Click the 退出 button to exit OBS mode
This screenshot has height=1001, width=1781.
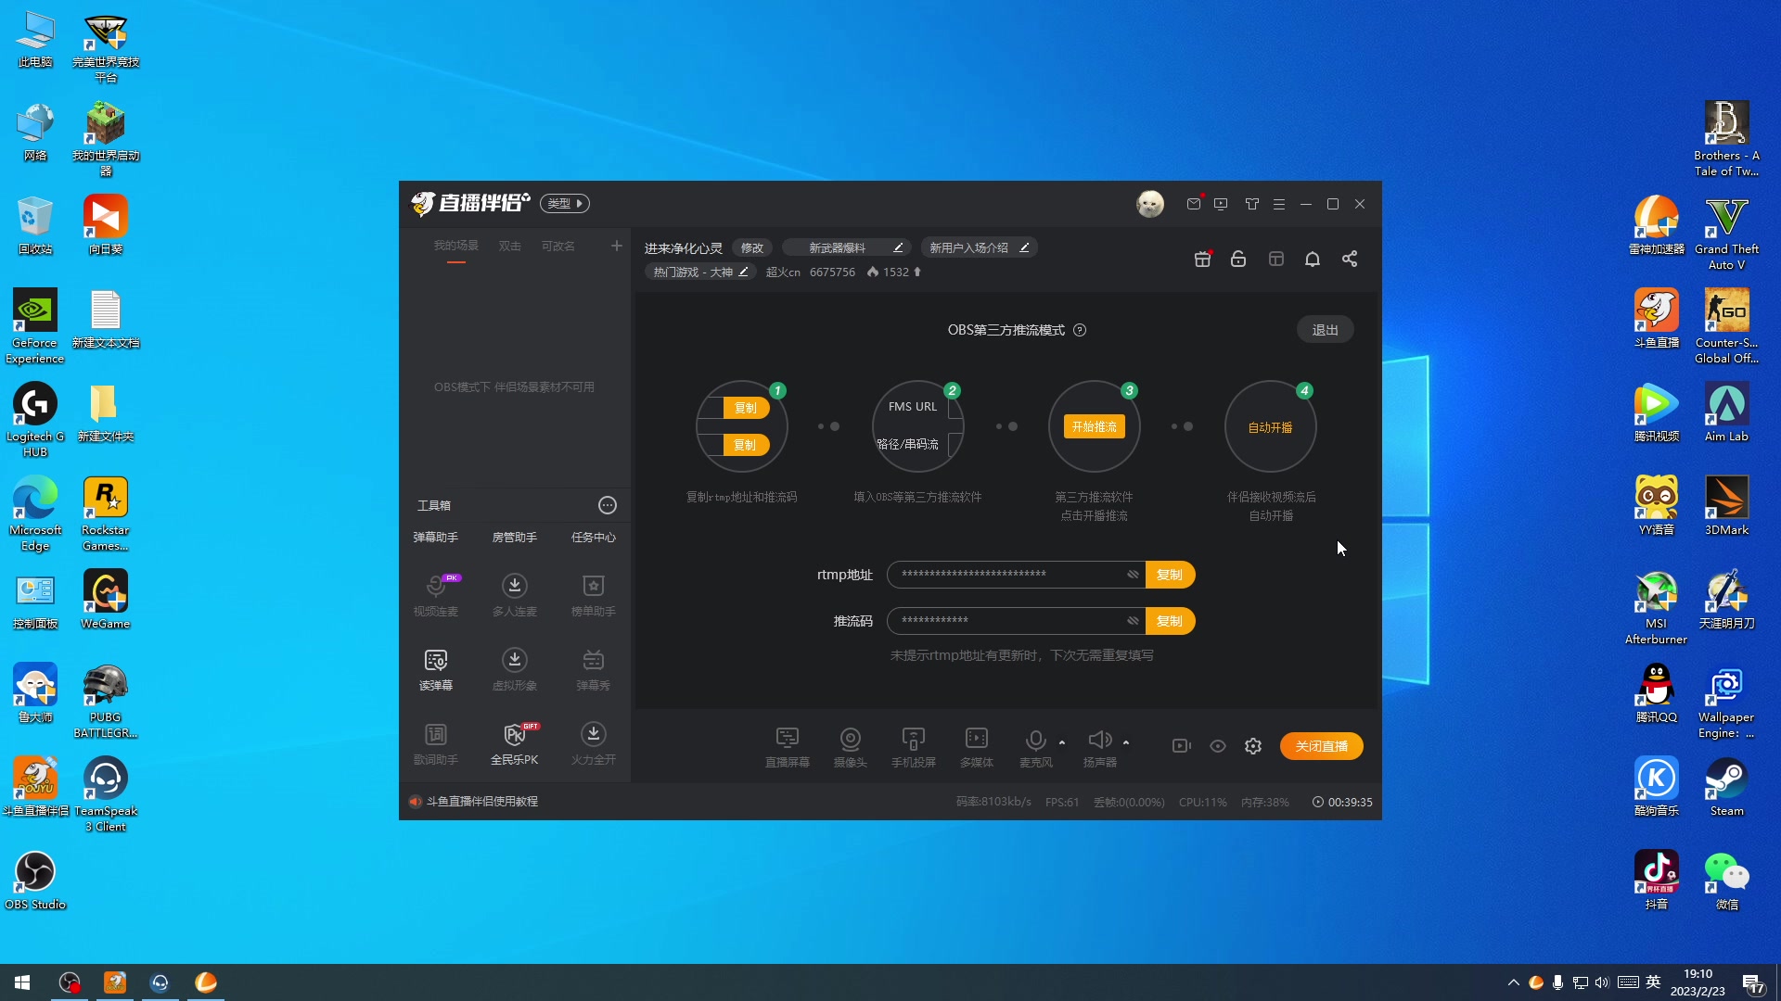pyautogui.click(x=1325, y=329)
